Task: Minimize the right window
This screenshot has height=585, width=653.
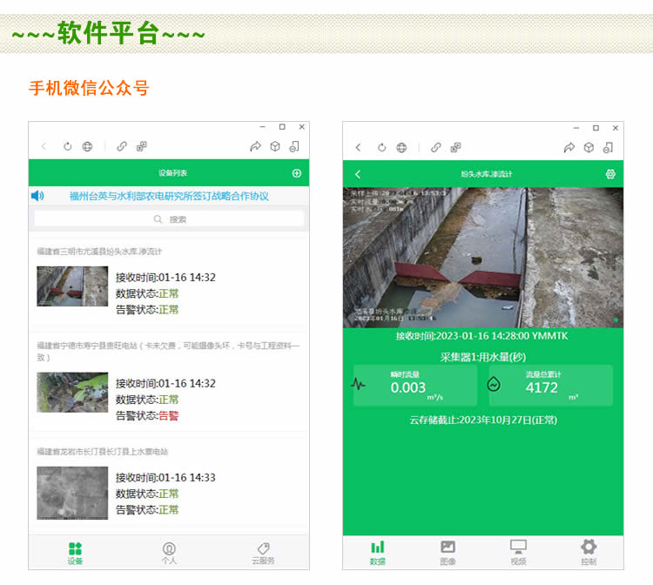Action: coord(576,128)
